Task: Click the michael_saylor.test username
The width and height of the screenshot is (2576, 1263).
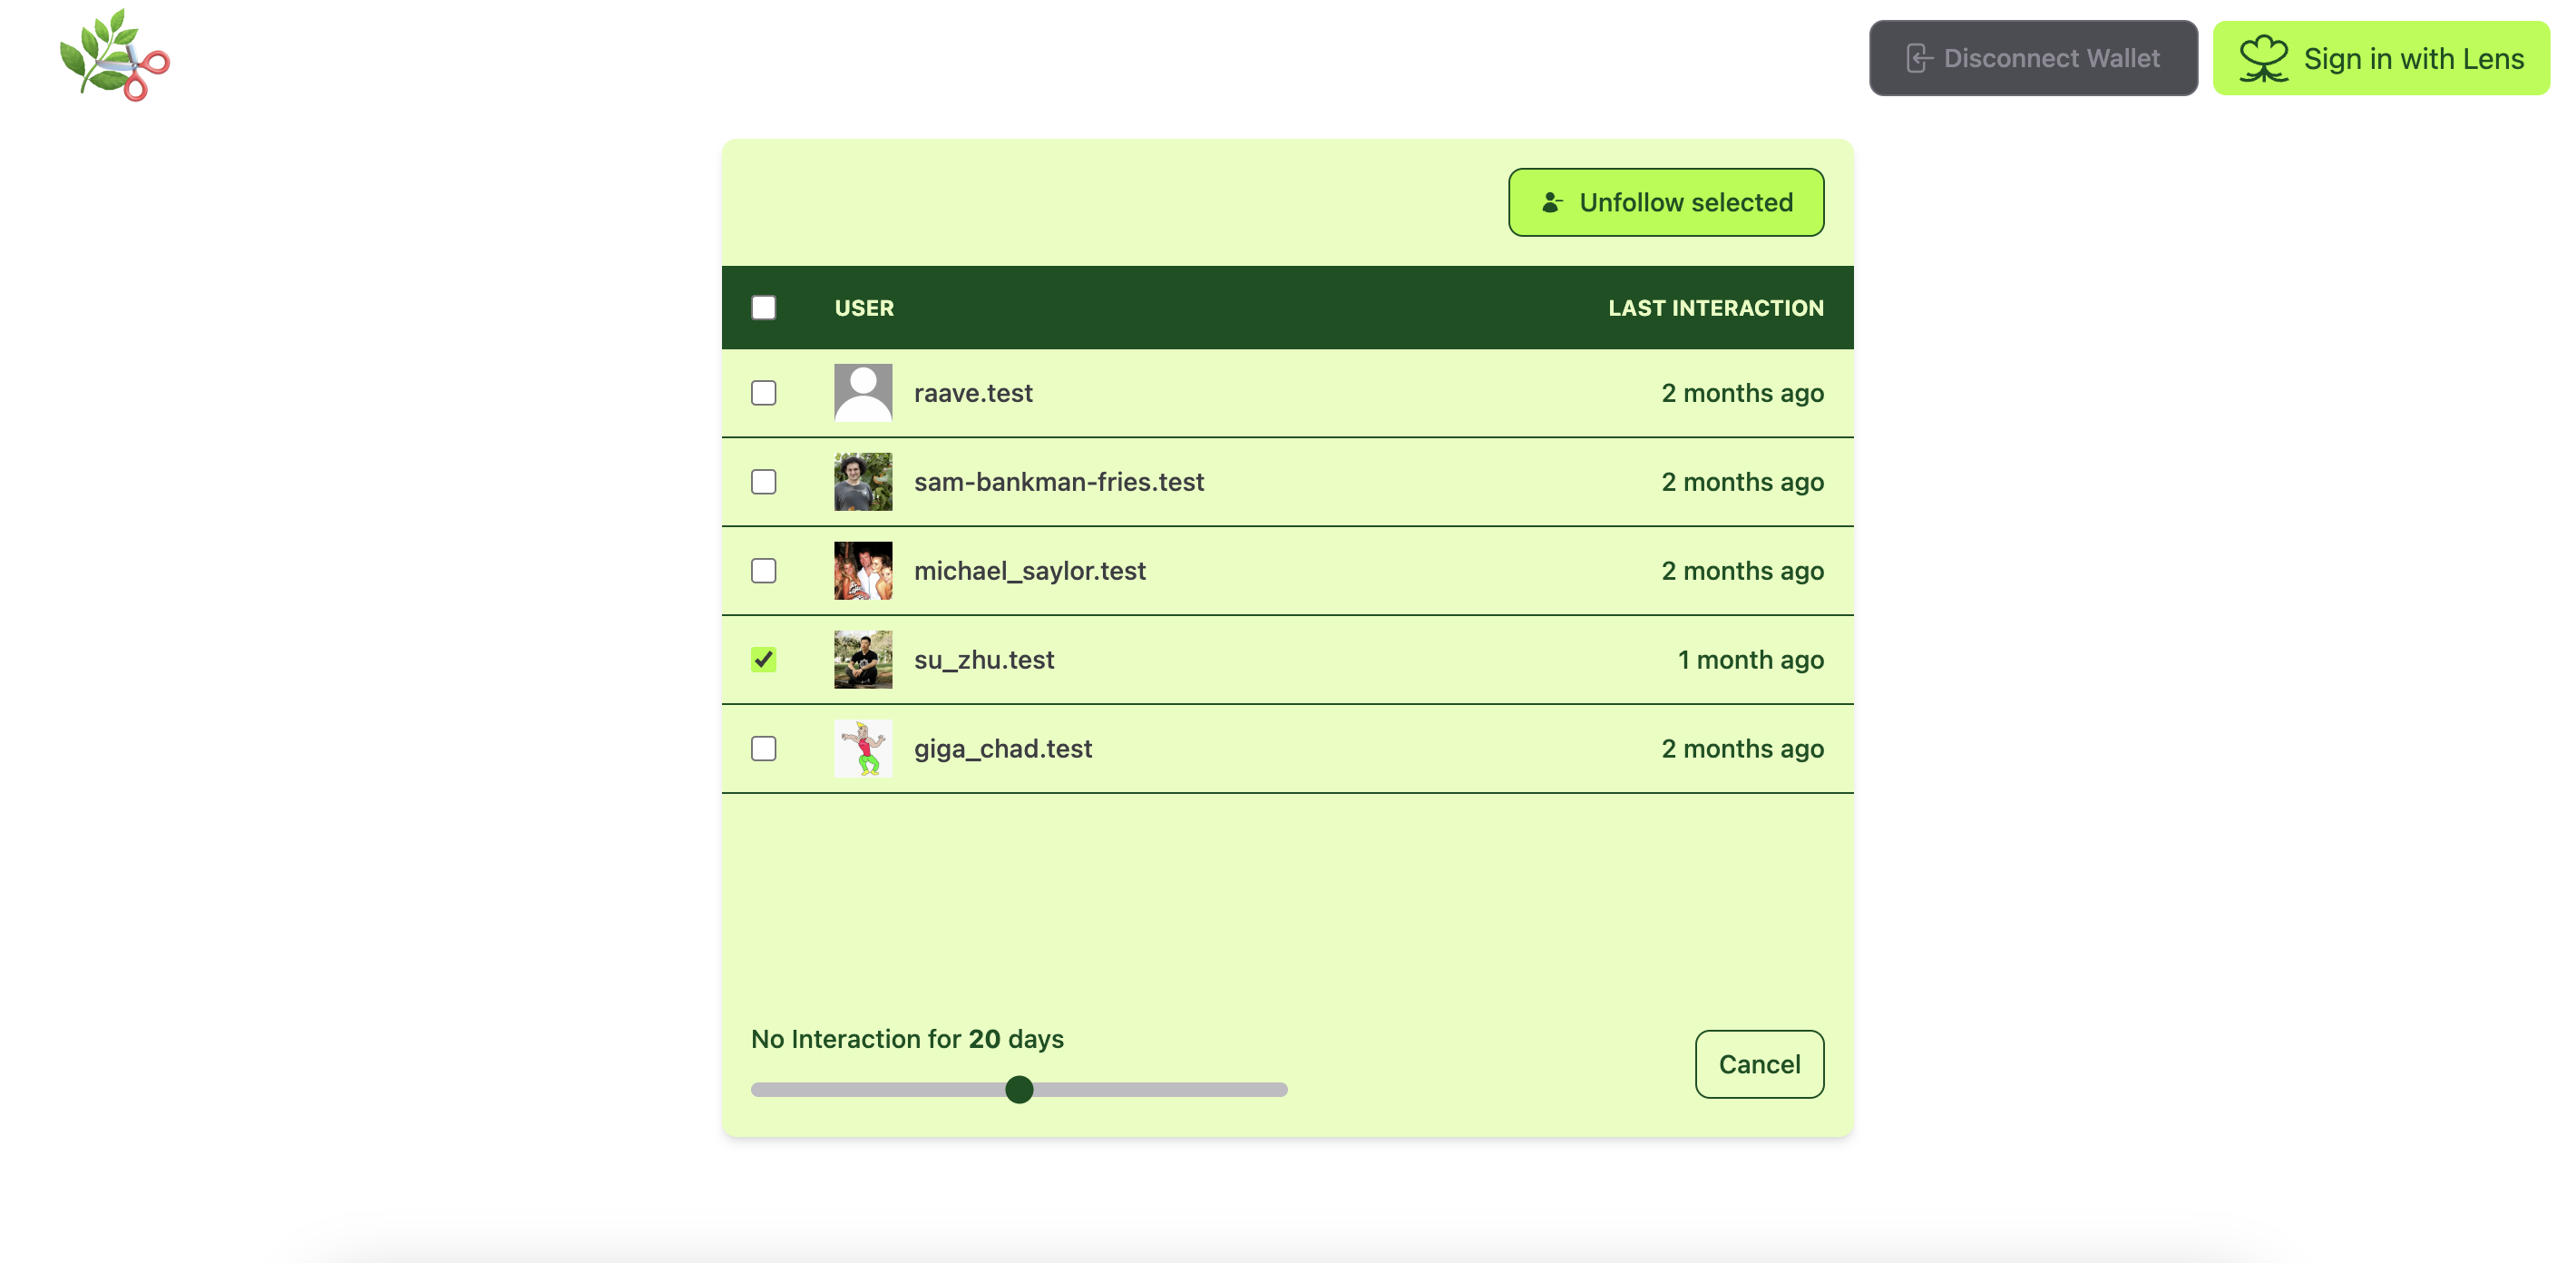Action: click(1030, 571)
